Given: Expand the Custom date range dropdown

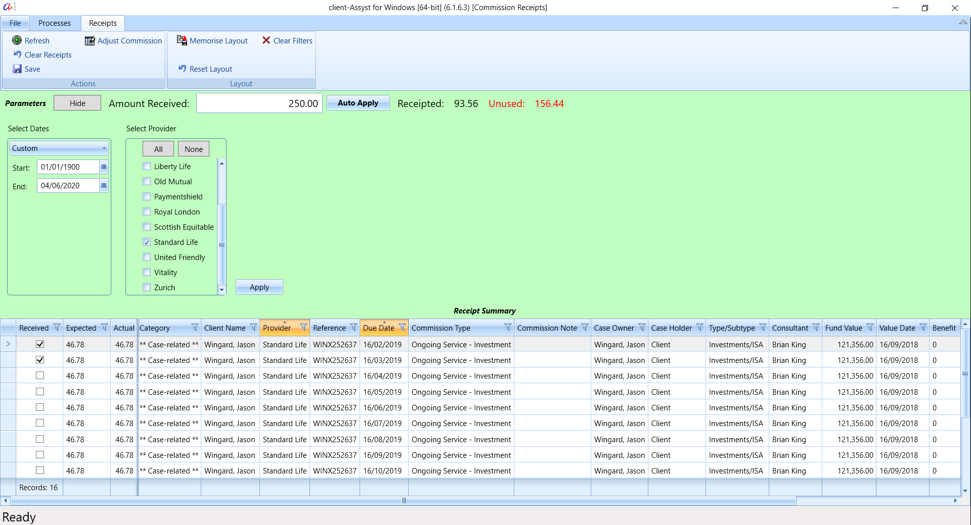Looking at the screenshot, I should (x=104, y=148).
